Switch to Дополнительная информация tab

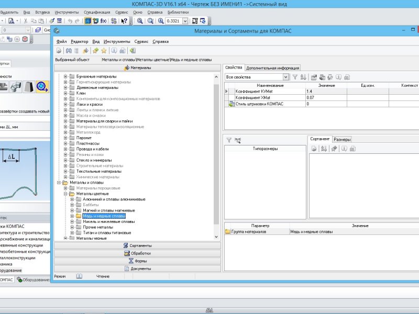point(272,68)
